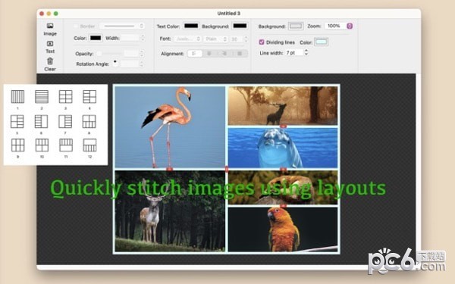Open the border line style dropdown
Screen dimensions: 455x284
click(121, 26)
